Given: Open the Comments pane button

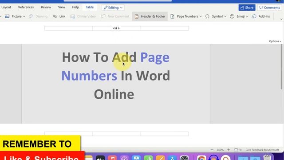Looking at the screenshot, I should [269, 8].
